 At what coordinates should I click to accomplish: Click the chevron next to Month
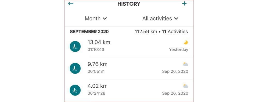105,19
